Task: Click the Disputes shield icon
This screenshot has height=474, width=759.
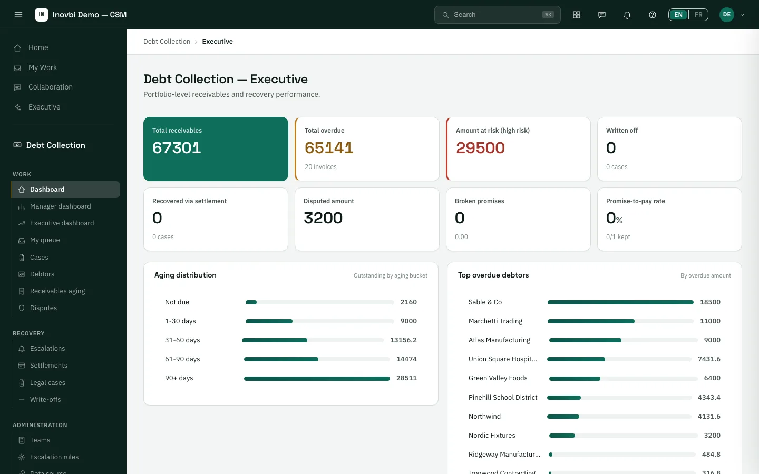Action: (22, 308)
